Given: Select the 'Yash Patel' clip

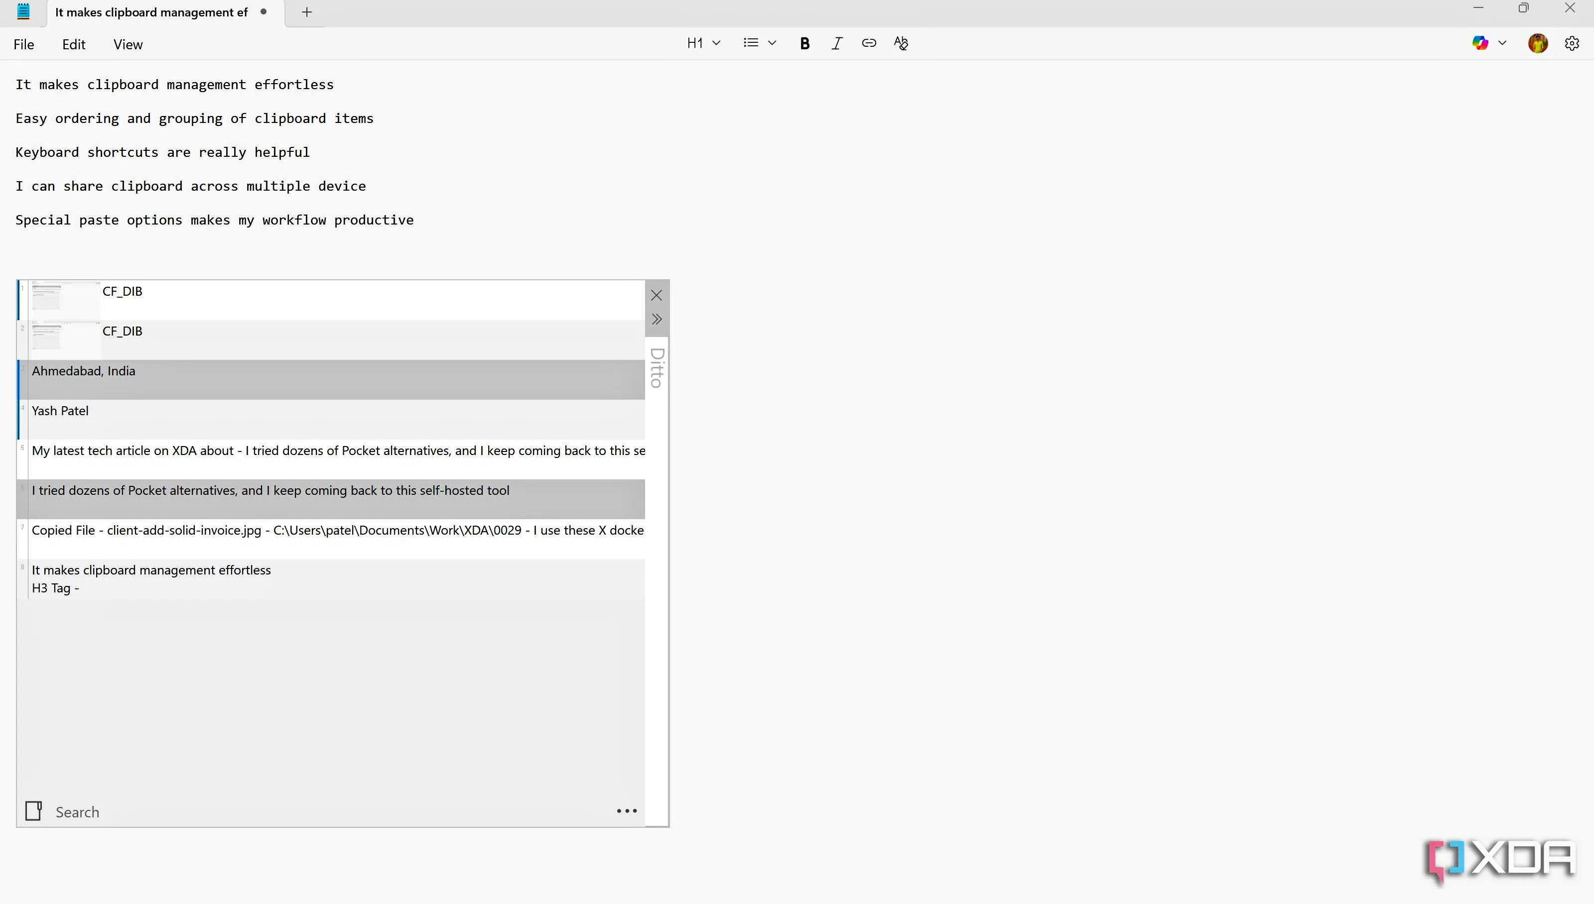Looking at the screenshot, I should click(60, 411).
